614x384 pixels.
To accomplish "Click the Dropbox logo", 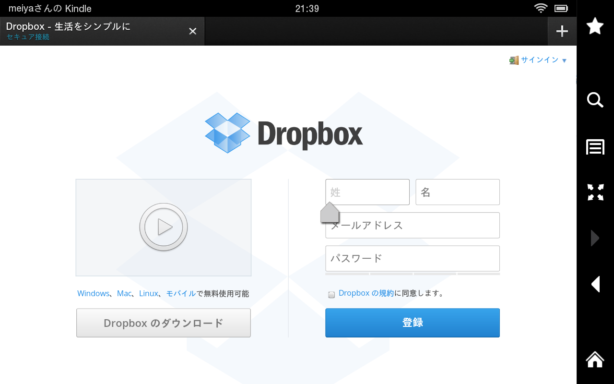I will (283, 133).
